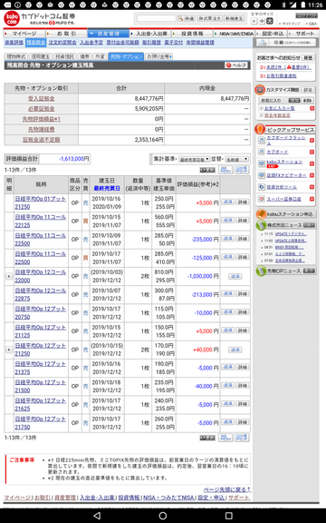Open 受入証拠金 link
Image resolution: width=326 pixels, height=523 pixels.
(42, 99)
